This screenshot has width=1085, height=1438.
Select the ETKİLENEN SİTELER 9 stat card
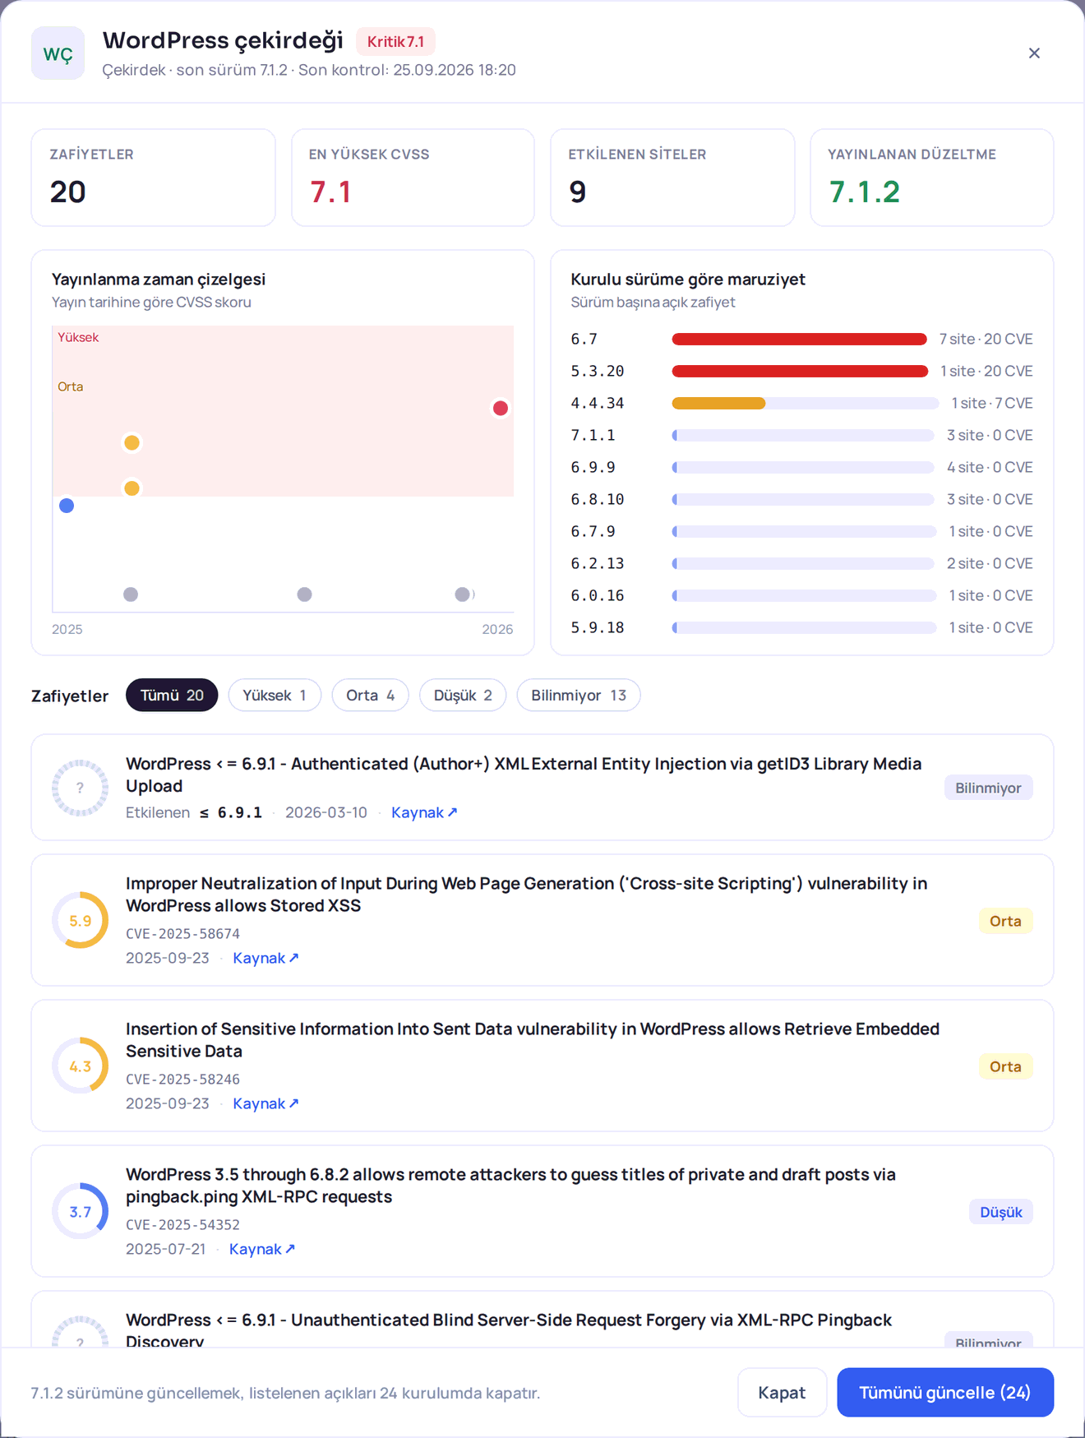672,178
